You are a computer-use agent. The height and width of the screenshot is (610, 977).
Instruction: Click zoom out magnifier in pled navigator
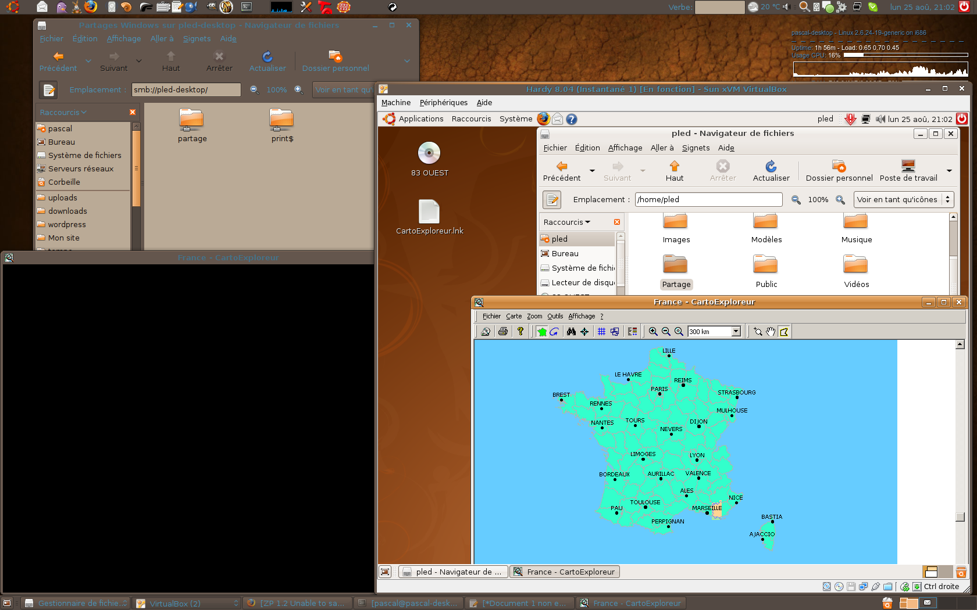(x=796, y=200)
